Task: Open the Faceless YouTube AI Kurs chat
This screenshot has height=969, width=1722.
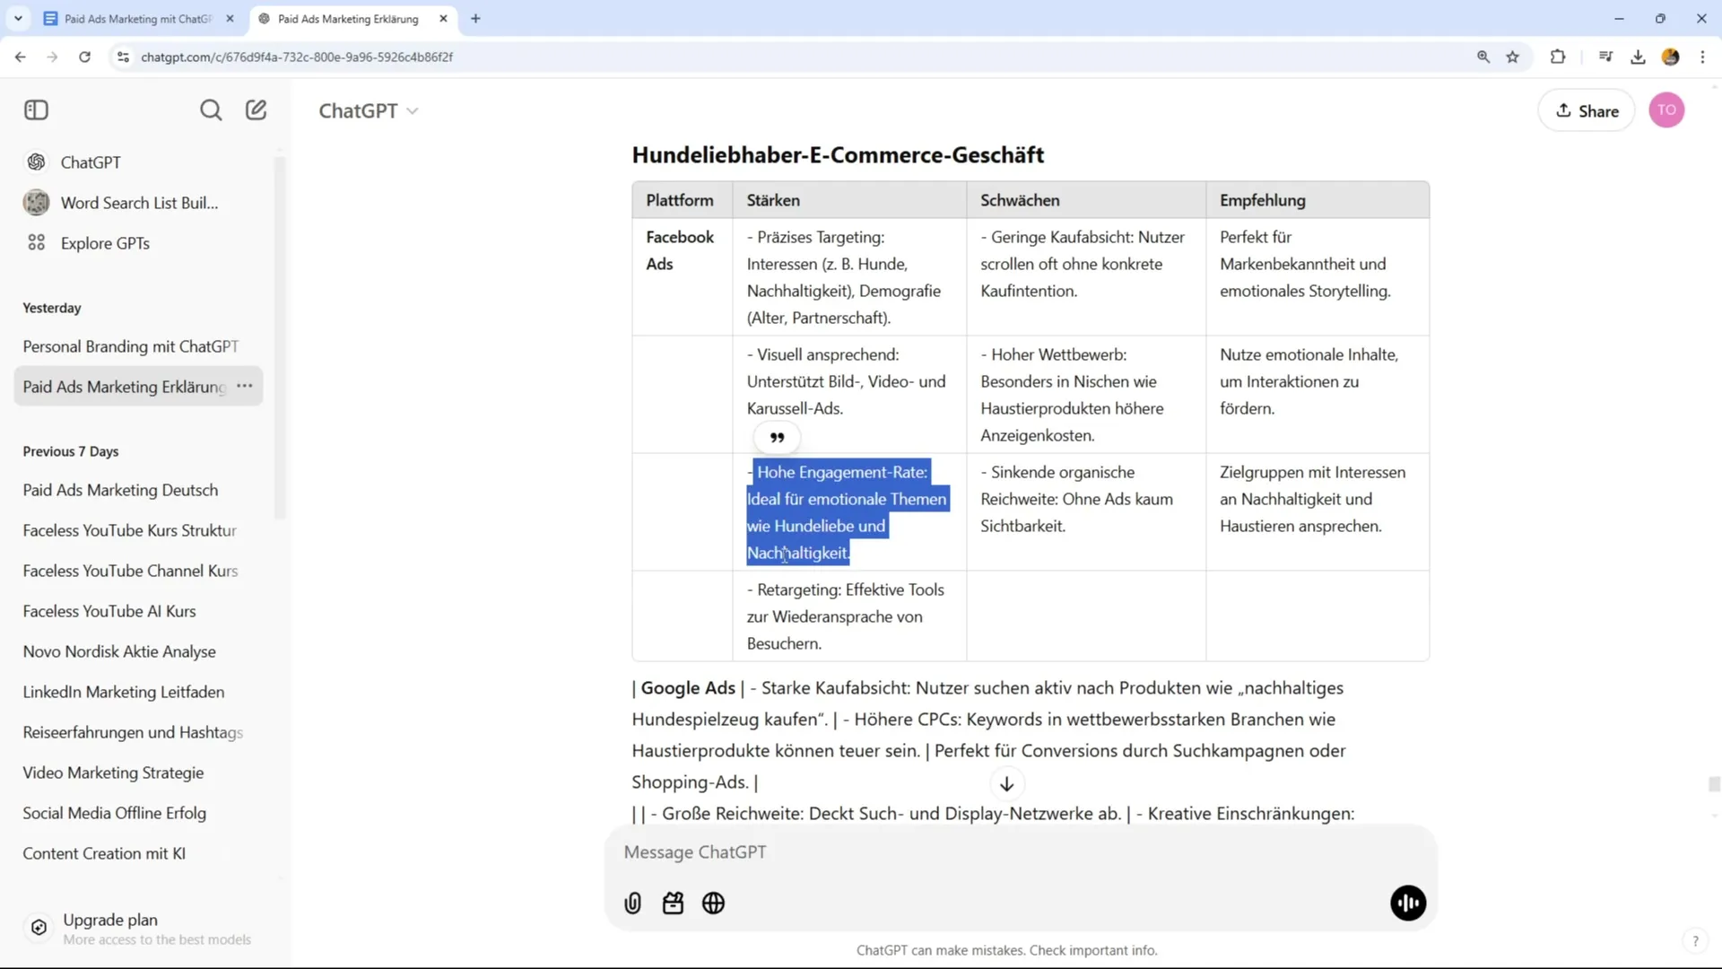Action: click(139, 611)
